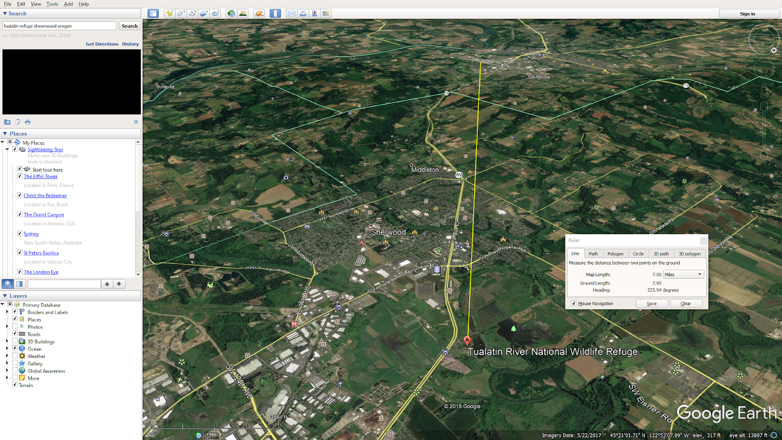Click the Sign in button
The image size is (782, 440).
coord(747,14)
